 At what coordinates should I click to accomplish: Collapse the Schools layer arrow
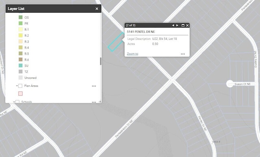(14, 102)
